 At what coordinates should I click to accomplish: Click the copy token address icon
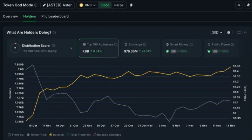point(131,5)
